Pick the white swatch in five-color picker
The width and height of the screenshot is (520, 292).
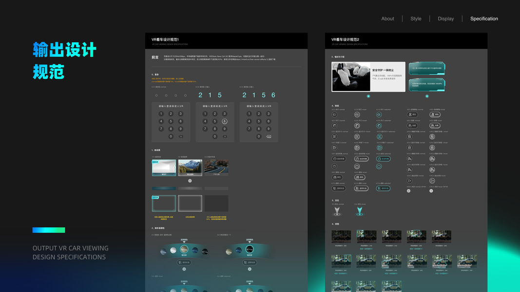[173, 250]
